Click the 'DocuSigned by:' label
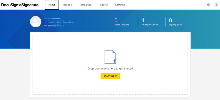 coord(54,18)
